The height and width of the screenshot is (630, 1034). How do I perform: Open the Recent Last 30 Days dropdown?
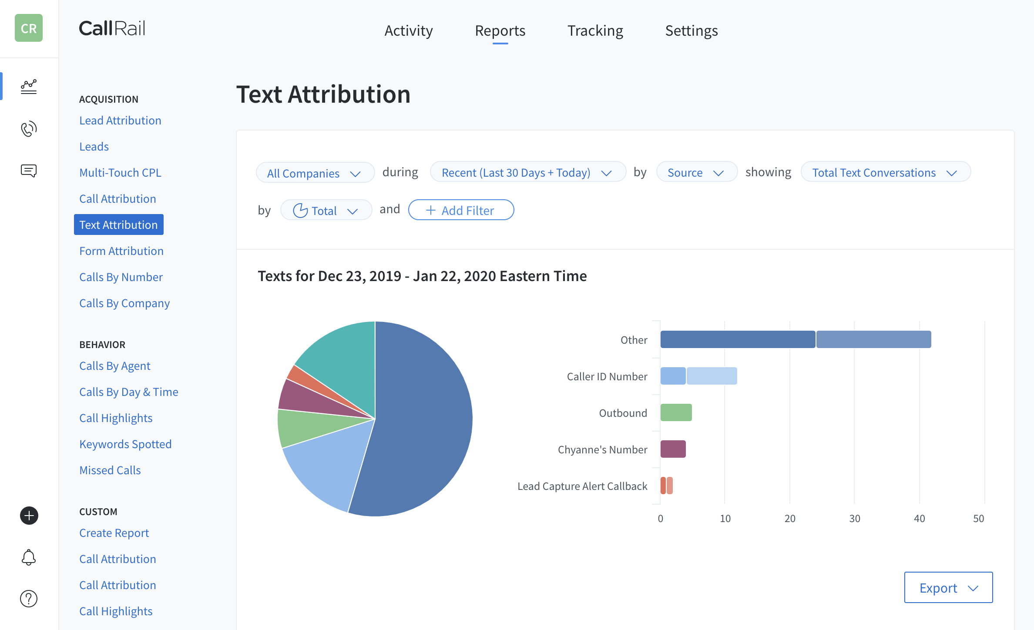click(527, 173)
